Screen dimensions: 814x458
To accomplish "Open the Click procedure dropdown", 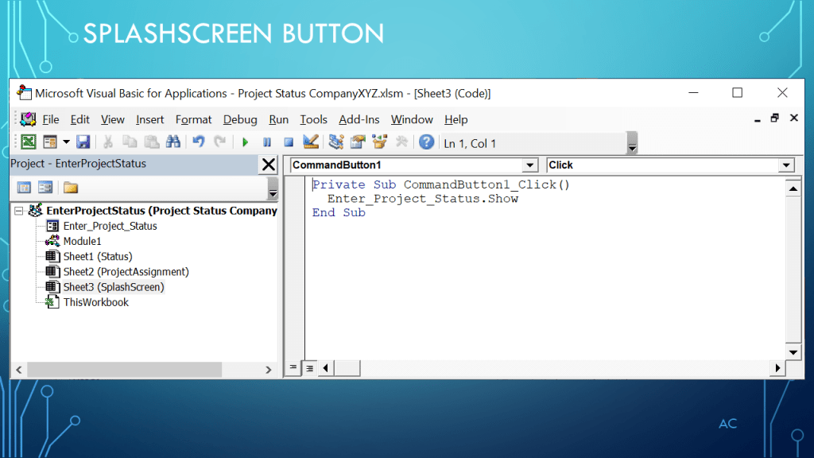I will pos(786,165).
